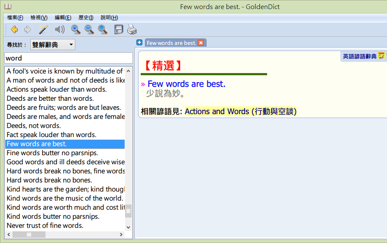The image size is (387, 243).
Task: Select 'Kind words are worth much and cost'
Action: click(65, 208)
